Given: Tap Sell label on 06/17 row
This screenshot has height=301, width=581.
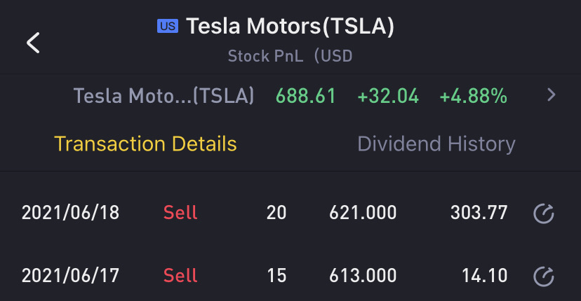Looking at the screenshot, I should [x=180, y=276].
